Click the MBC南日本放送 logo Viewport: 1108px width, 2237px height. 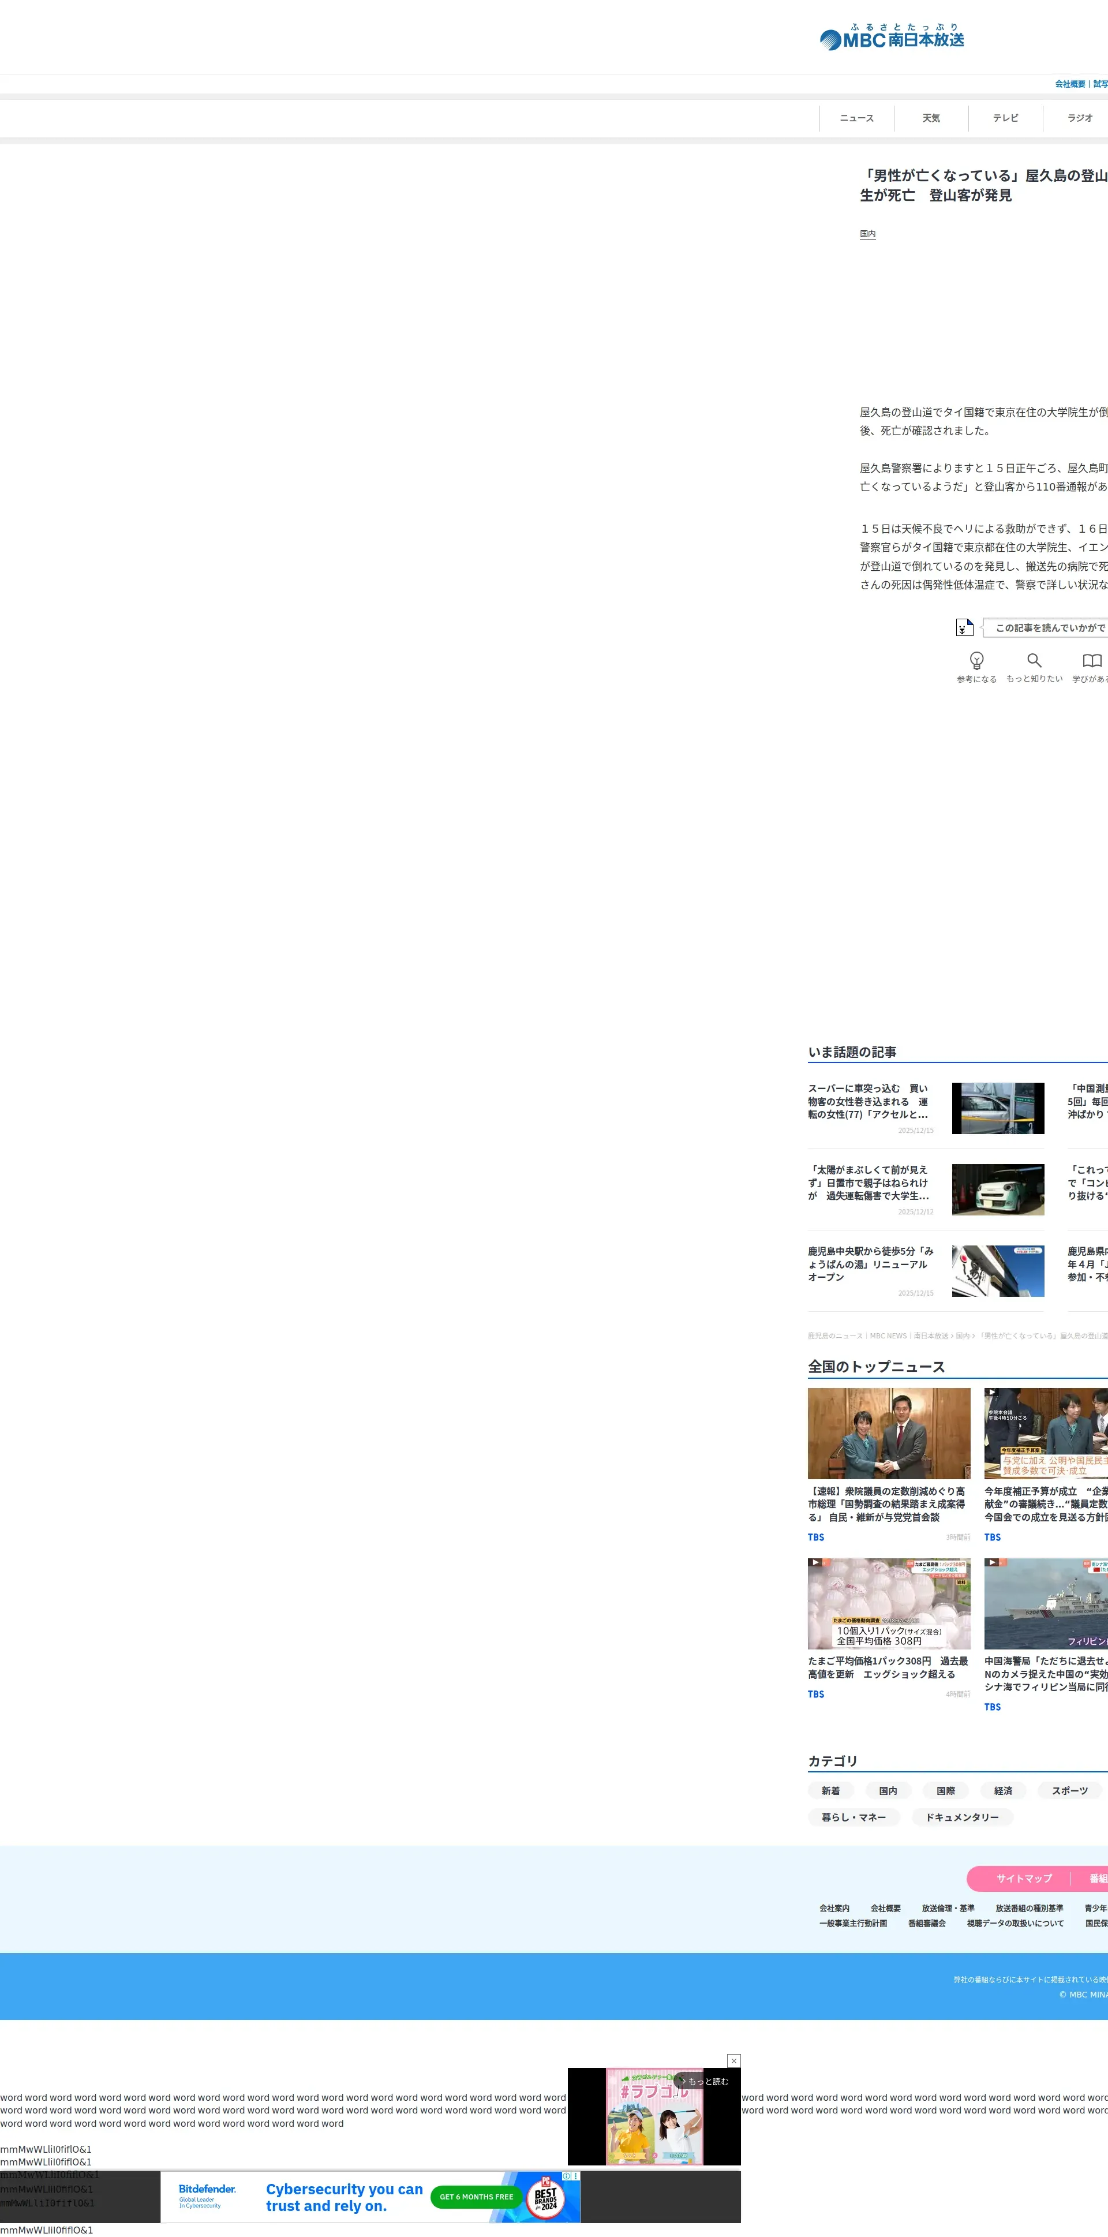(x=892, y=38)
